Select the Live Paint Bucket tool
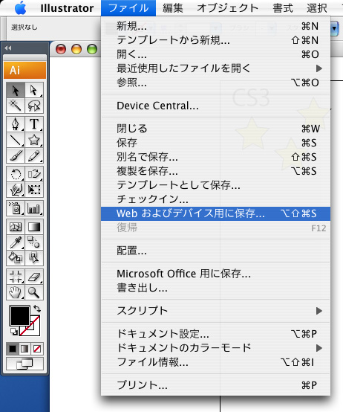This screenshot has height=412, width=343. click(x=16, y=258)
